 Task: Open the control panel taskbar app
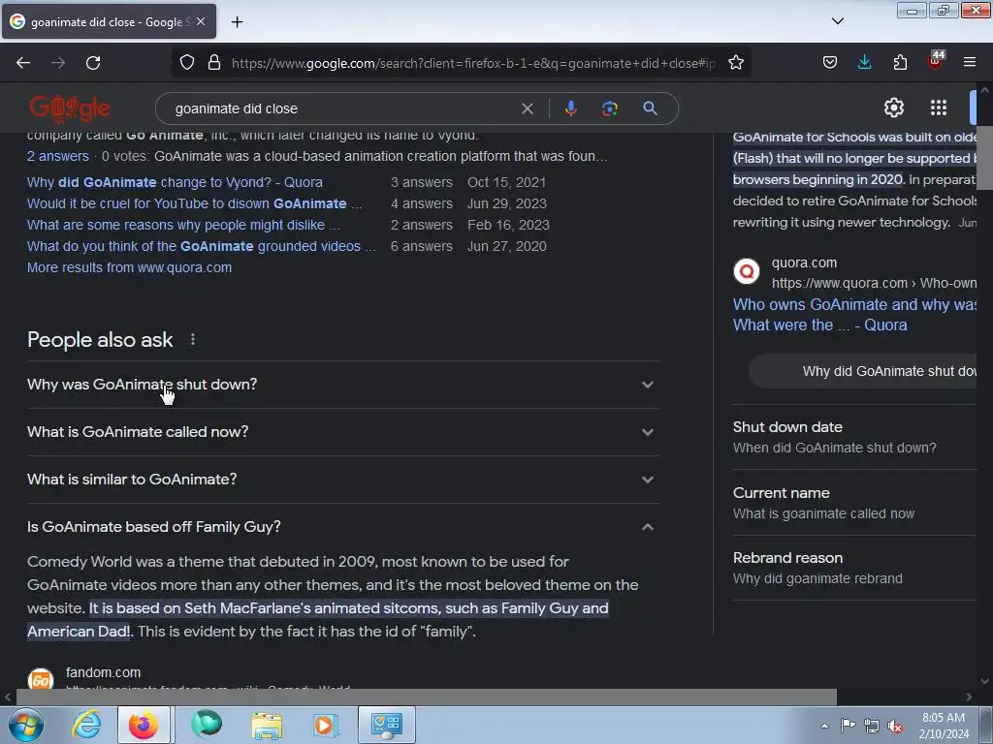[x=387, y=725]
